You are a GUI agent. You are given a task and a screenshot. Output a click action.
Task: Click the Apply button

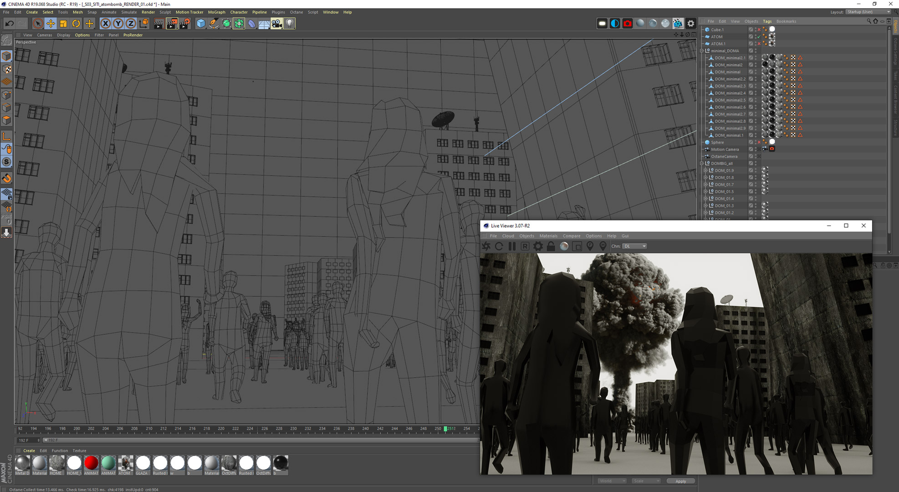680,481
